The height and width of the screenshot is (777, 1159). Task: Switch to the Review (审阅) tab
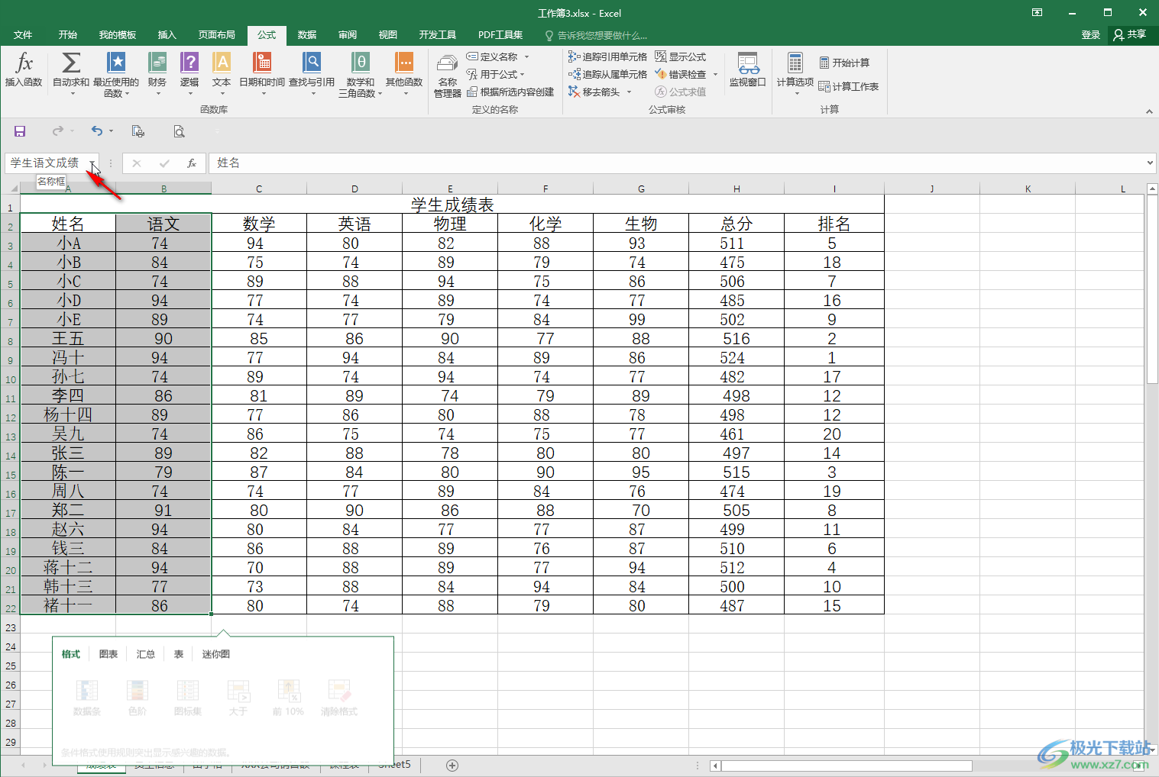[x=348, y=35]
